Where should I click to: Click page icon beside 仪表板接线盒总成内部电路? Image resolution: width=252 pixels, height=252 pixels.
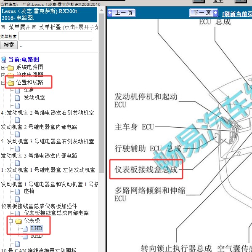tap(18, 213)
